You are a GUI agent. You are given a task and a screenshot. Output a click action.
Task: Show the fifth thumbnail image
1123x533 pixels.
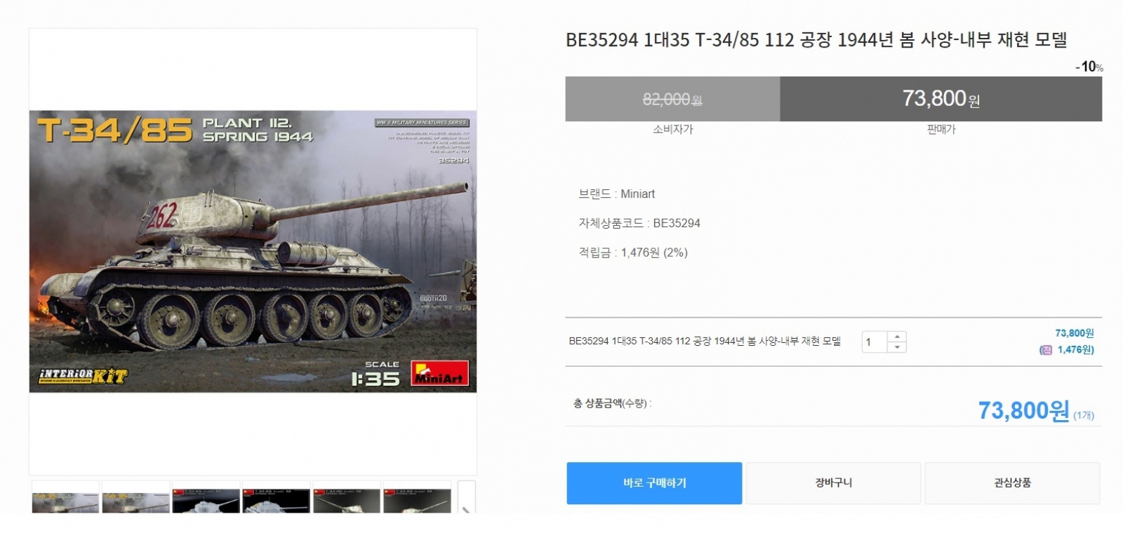click(x=346, y=499)
